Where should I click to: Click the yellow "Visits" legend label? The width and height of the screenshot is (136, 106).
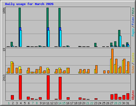[133, 58]
